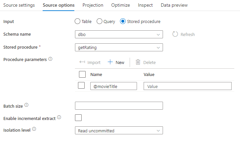This screenshot has width=240, height=141.
Task: Expand the Stored procedure getRating dropdown
Action: click(119, 47)
